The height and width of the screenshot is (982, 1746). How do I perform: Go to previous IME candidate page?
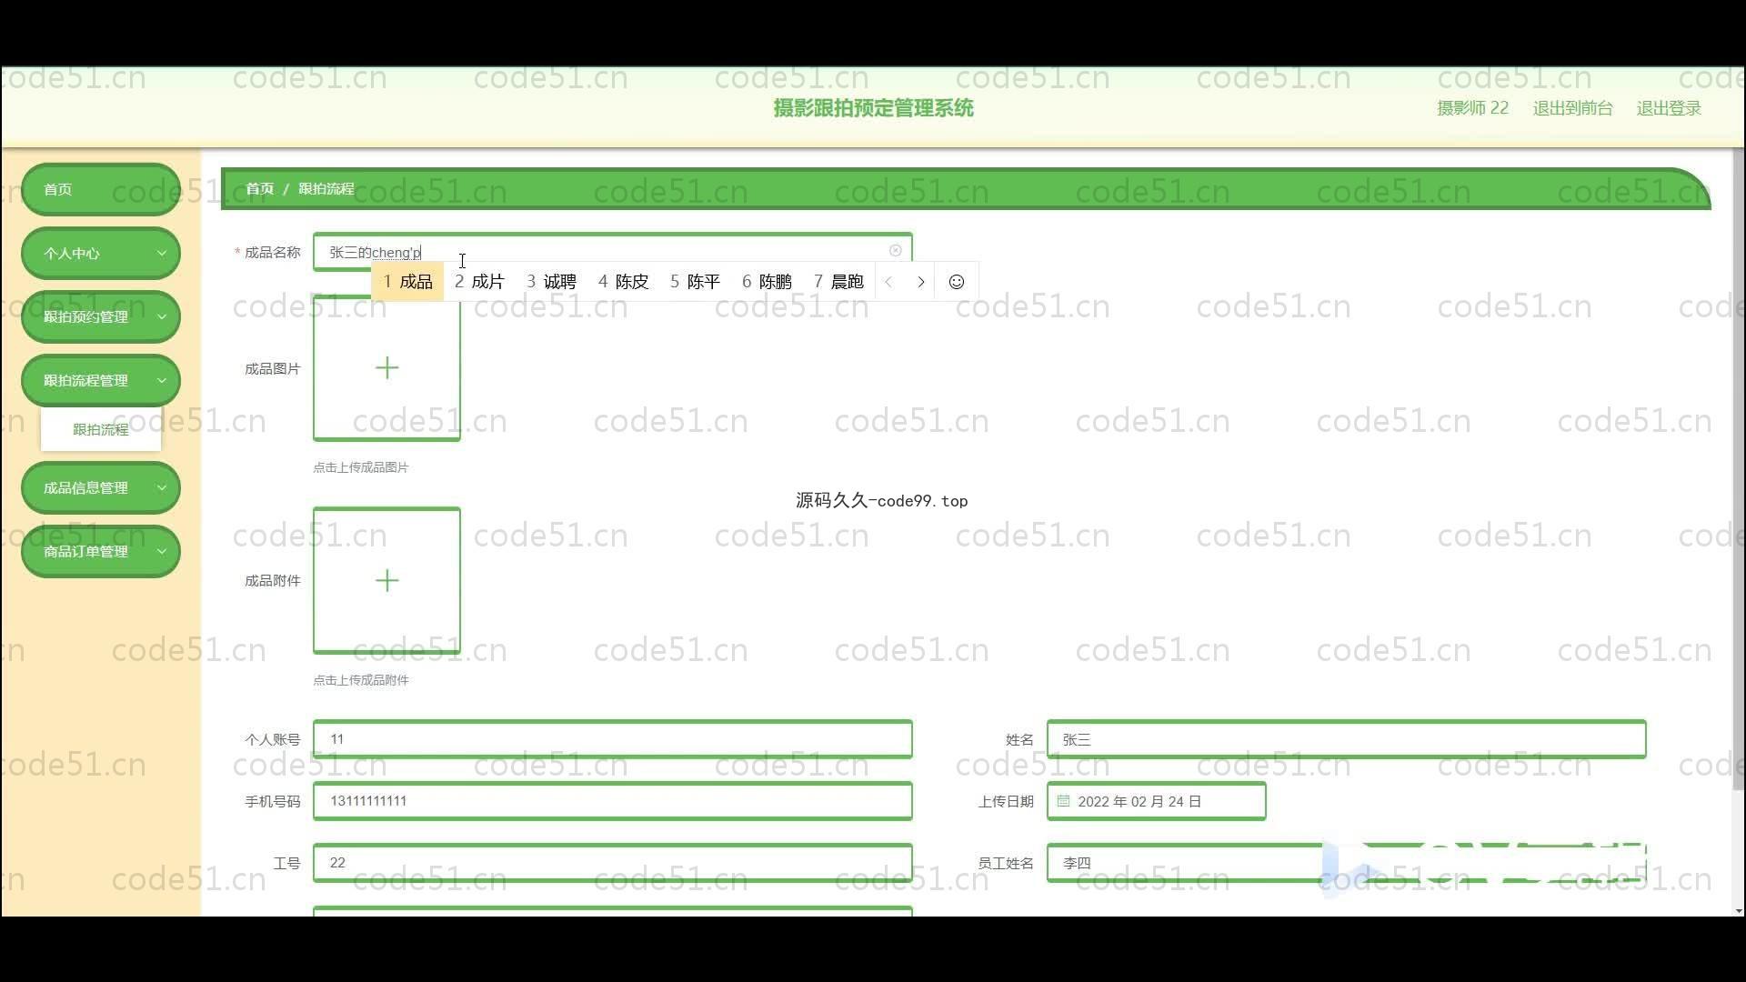pyautogui.click(x=888, y=282)
